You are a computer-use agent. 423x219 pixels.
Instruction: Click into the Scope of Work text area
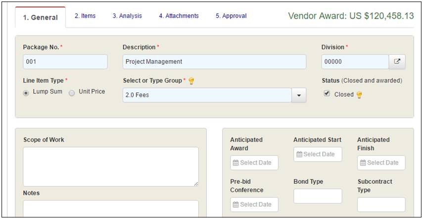(x=111, y=167)
